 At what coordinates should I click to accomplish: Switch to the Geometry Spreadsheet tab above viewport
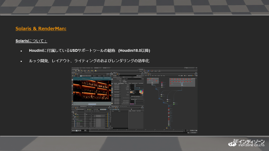pyautogui.click(x=88, y=72)
